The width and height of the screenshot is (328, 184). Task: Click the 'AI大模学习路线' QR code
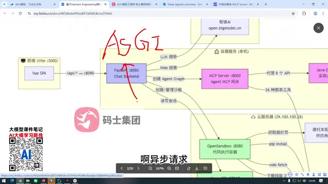point(26,154)
